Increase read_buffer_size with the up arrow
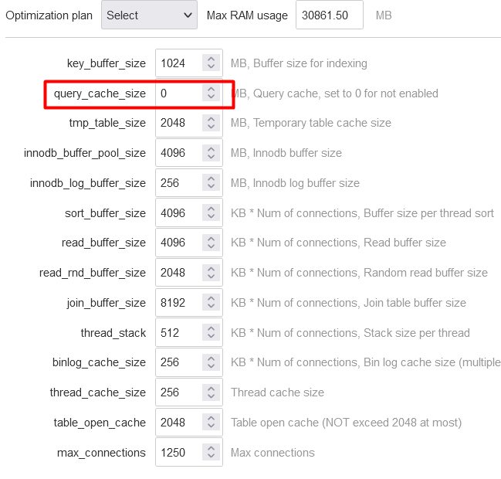The height and width of the screenshot is (479, 501). pyautogui.click(x=211, y=238)
